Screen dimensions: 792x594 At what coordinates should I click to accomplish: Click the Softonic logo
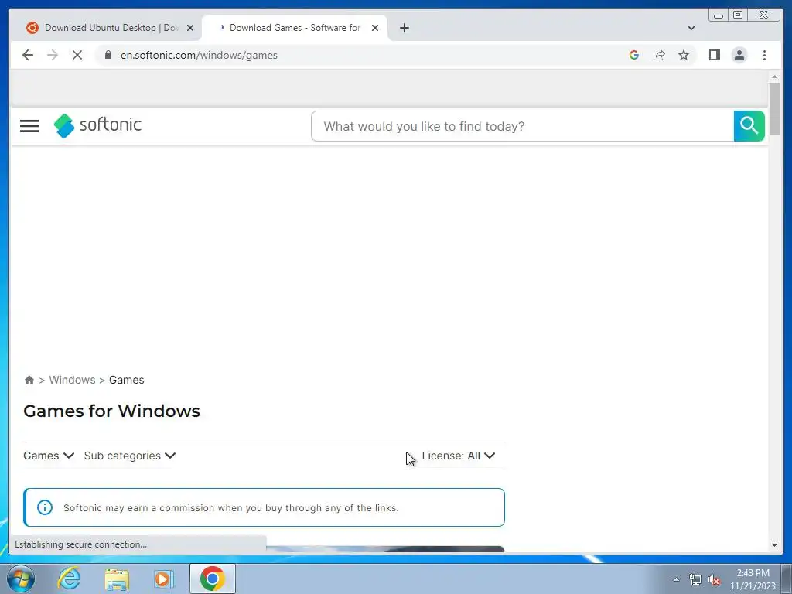[x=98, y=125]
